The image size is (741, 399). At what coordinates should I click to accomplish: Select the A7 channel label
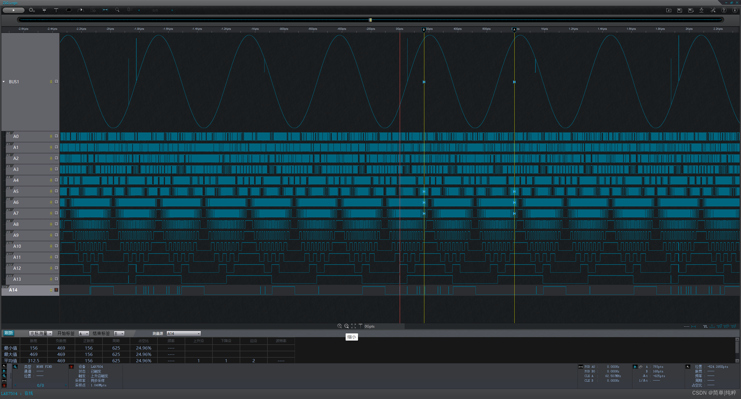pyautogui.click(x=16, y=213)
